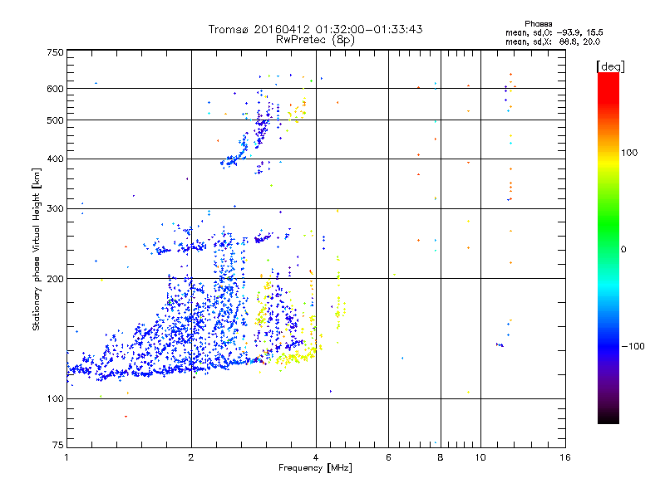Viewport: 665px width, 498px height.
Task: Click the x-axis tick label '10'
Action: [x=480, y=457]
